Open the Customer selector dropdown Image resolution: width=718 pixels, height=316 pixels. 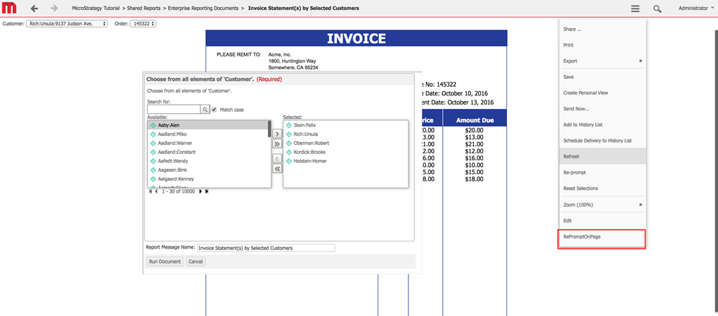(66, 24)
